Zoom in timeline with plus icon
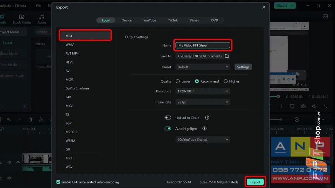The image size is (335, 188). pyautogui.click(x=297, y=119)
